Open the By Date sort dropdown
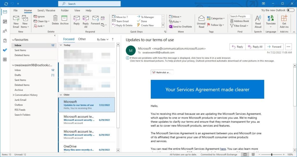The height and width of the screenshot is (157, 297). (103, 39)
